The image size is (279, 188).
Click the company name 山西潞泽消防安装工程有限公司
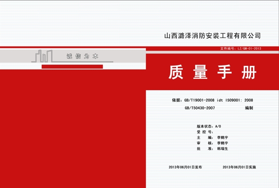(x=213, y=36)
